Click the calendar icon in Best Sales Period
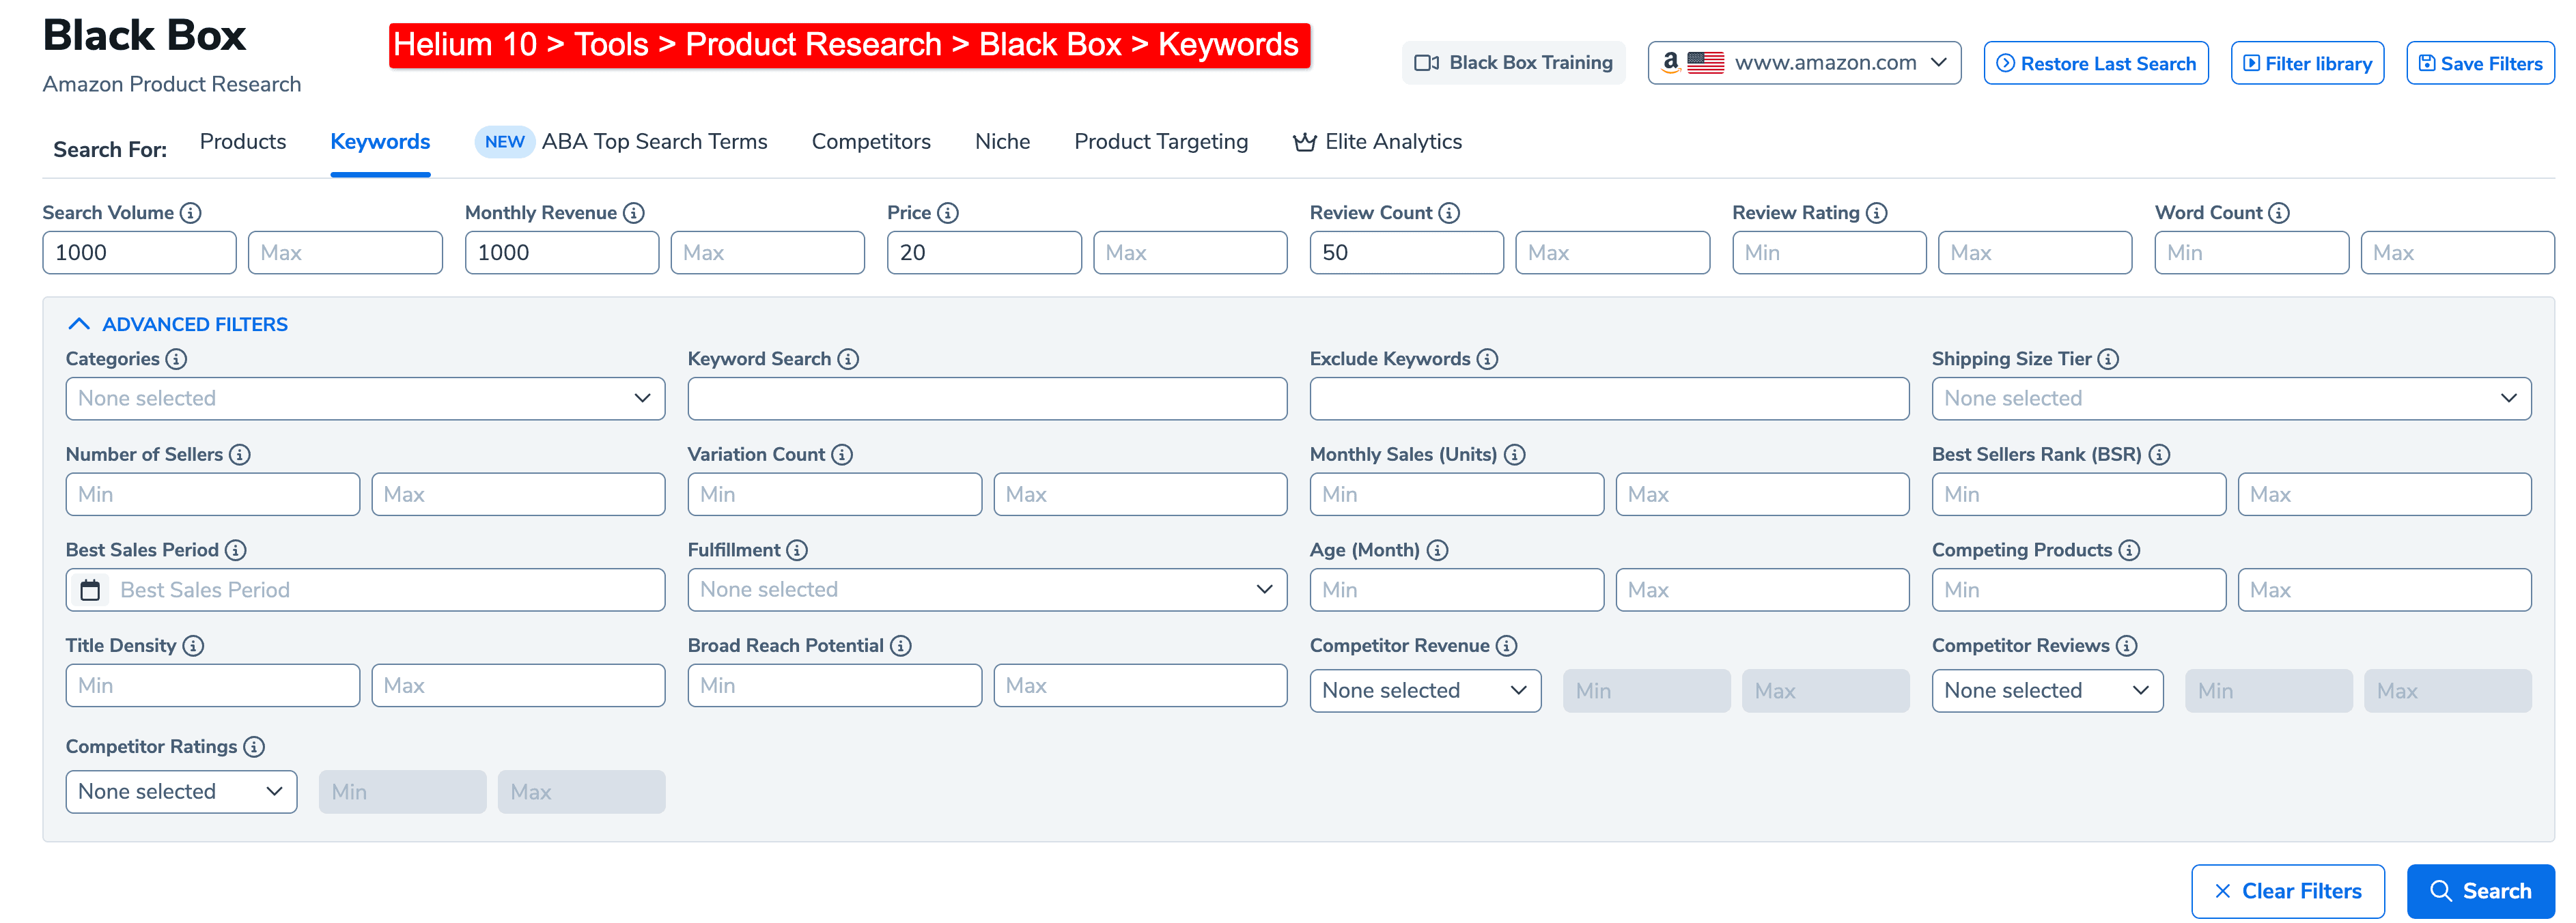 pyautogui.click(x=90, y=590)
